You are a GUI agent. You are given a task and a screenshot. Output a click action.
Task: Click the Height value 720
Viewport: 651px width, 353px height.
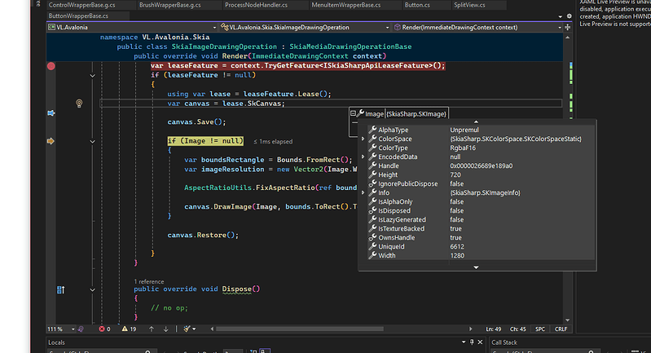[455, 174]
